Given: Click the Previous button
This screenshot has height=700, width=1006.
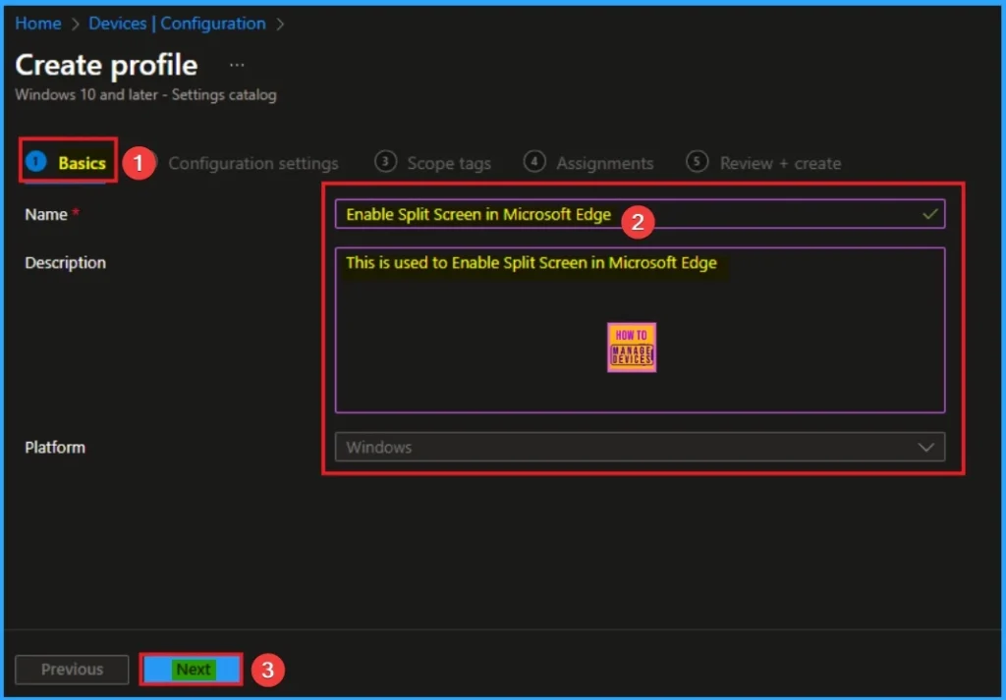Looking at the screenshot, I should pos(72,670).
